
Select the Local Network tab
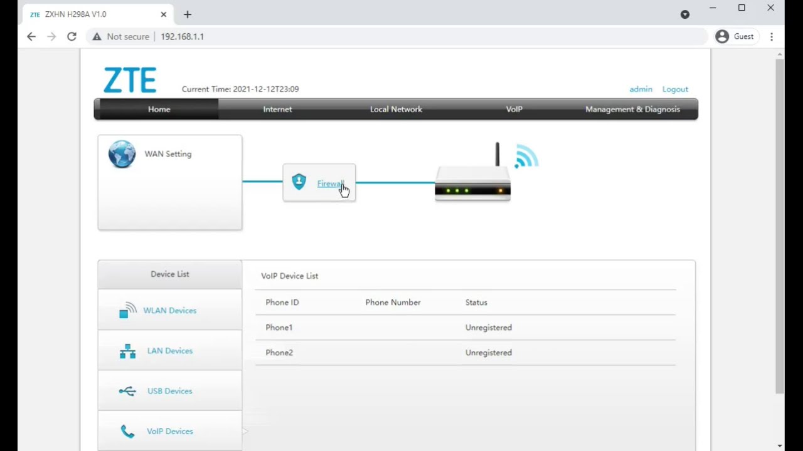[x=396, y=109]
